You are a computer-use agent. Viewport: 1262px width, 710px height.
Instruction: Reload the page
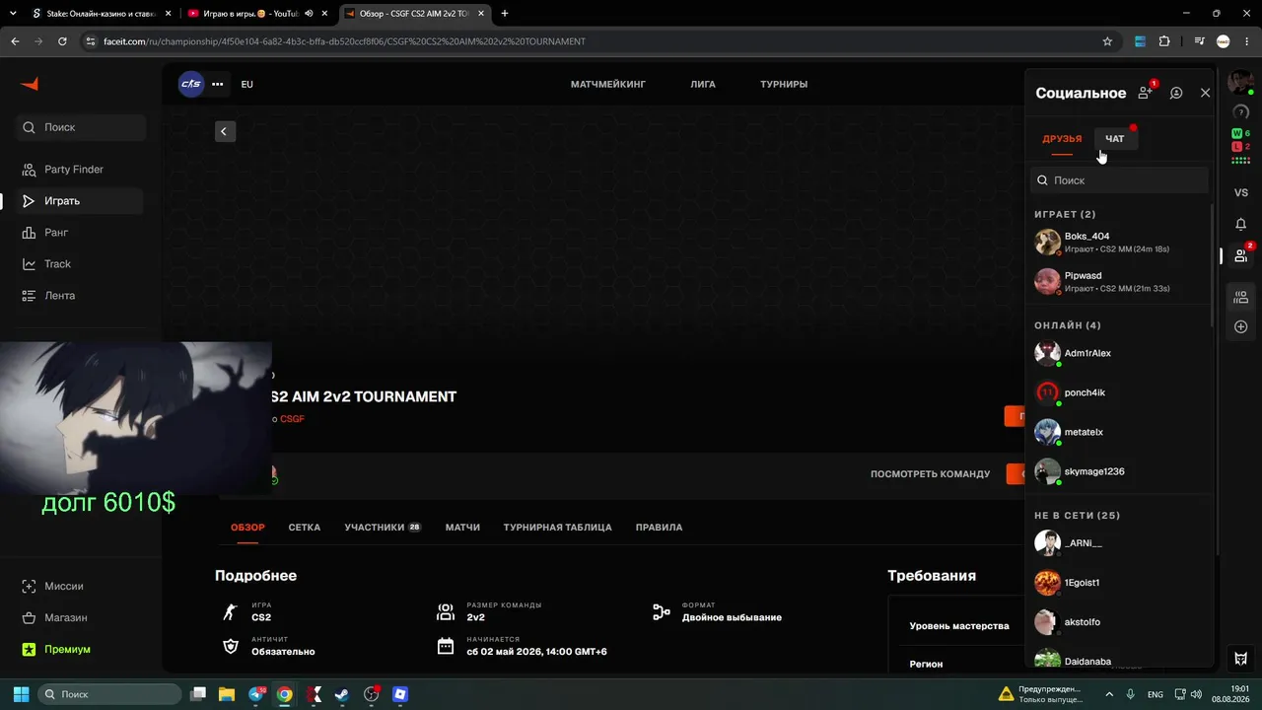click(63, 41)
